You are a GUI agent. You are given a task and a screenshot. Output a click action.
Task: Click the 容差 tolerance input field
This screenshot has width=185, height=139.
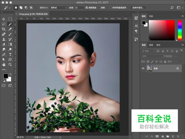click(x=78, y=8)
